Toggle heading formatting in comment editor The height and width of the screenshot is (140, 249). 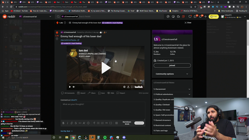click(94, 123)
